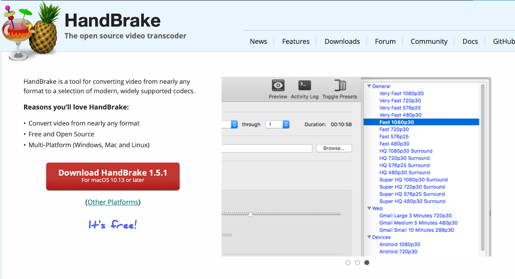
Task: Select the highlighted Fast 1080p30 preset
Action: 421,122
